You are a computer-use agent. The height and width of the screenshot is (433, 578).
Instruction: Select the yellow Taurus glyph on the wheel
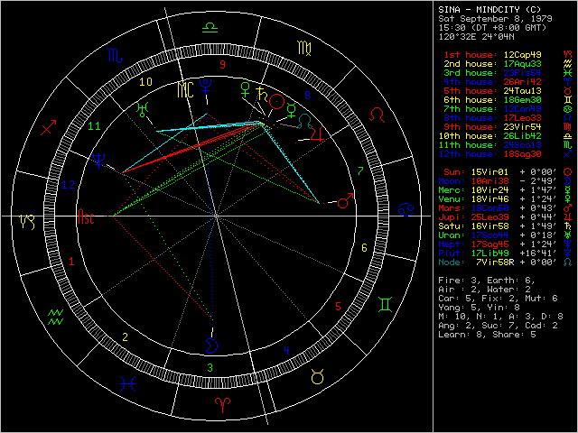pyautogui.click(x=317, y=377)
